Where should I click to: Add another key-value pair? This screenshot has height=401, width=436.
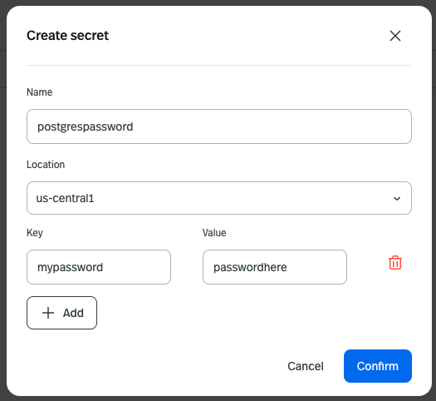pos(61,313)
